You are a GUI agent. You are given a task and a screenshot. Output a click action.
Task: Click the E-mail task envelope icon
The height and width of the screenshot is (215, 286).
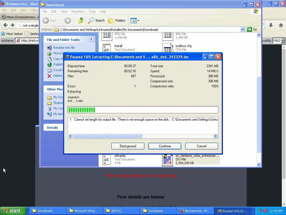49,70
